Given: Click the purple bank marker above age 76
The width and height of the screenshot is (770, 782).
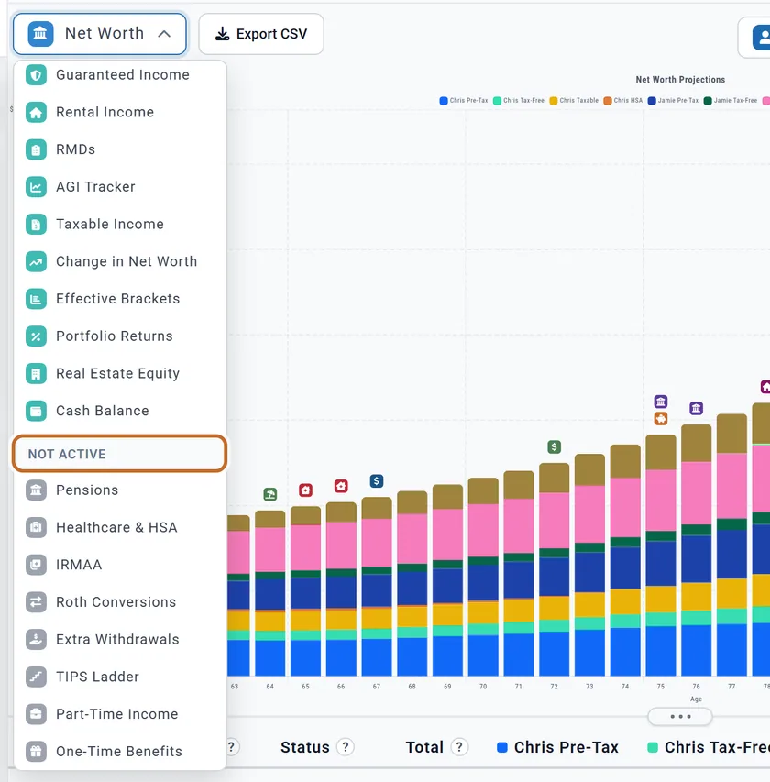Looking at the screenshot, I should 696,409.
